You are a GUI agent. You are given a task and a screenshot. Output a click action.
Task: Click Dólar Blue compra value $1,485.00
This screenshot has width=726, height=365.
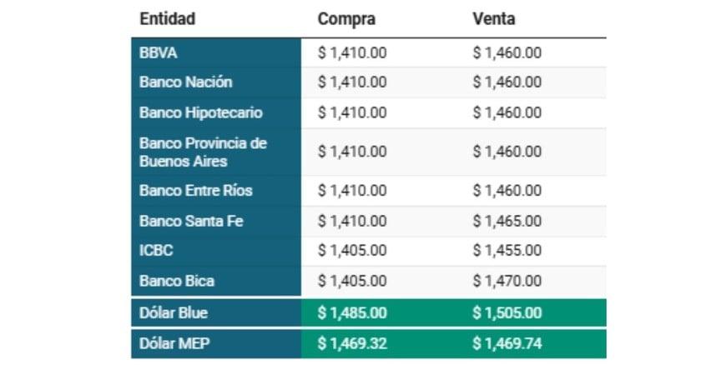click(352, 313)
